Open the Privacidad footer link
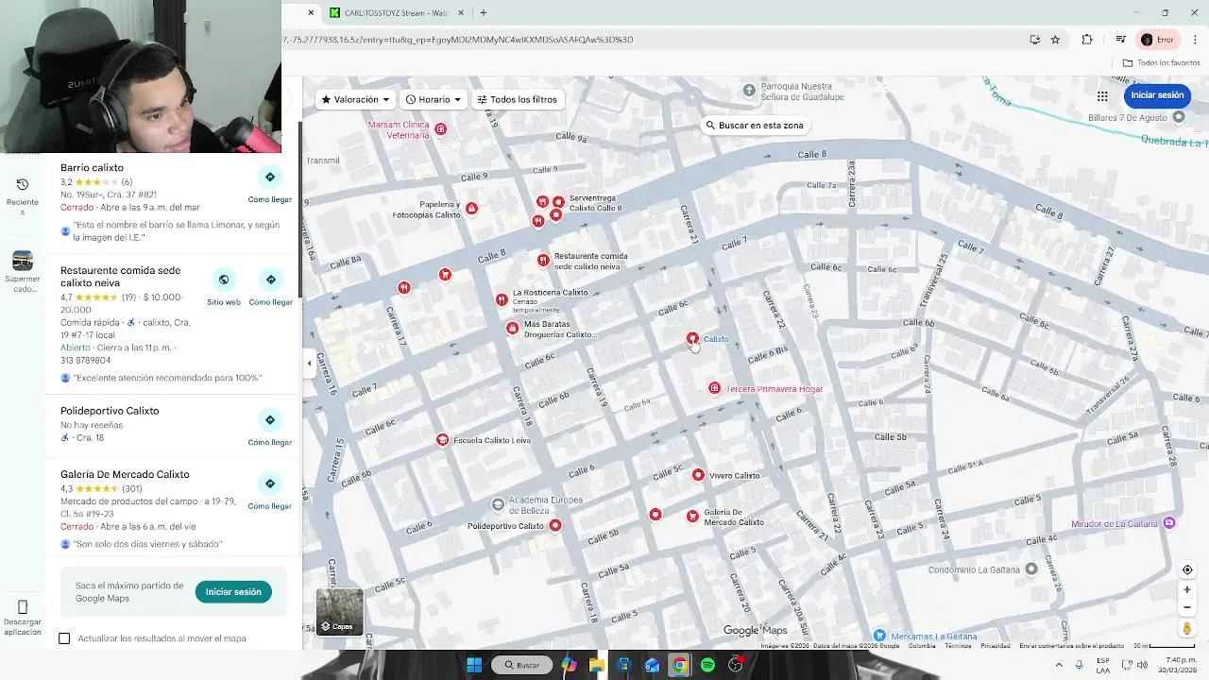 pos(996,646)
